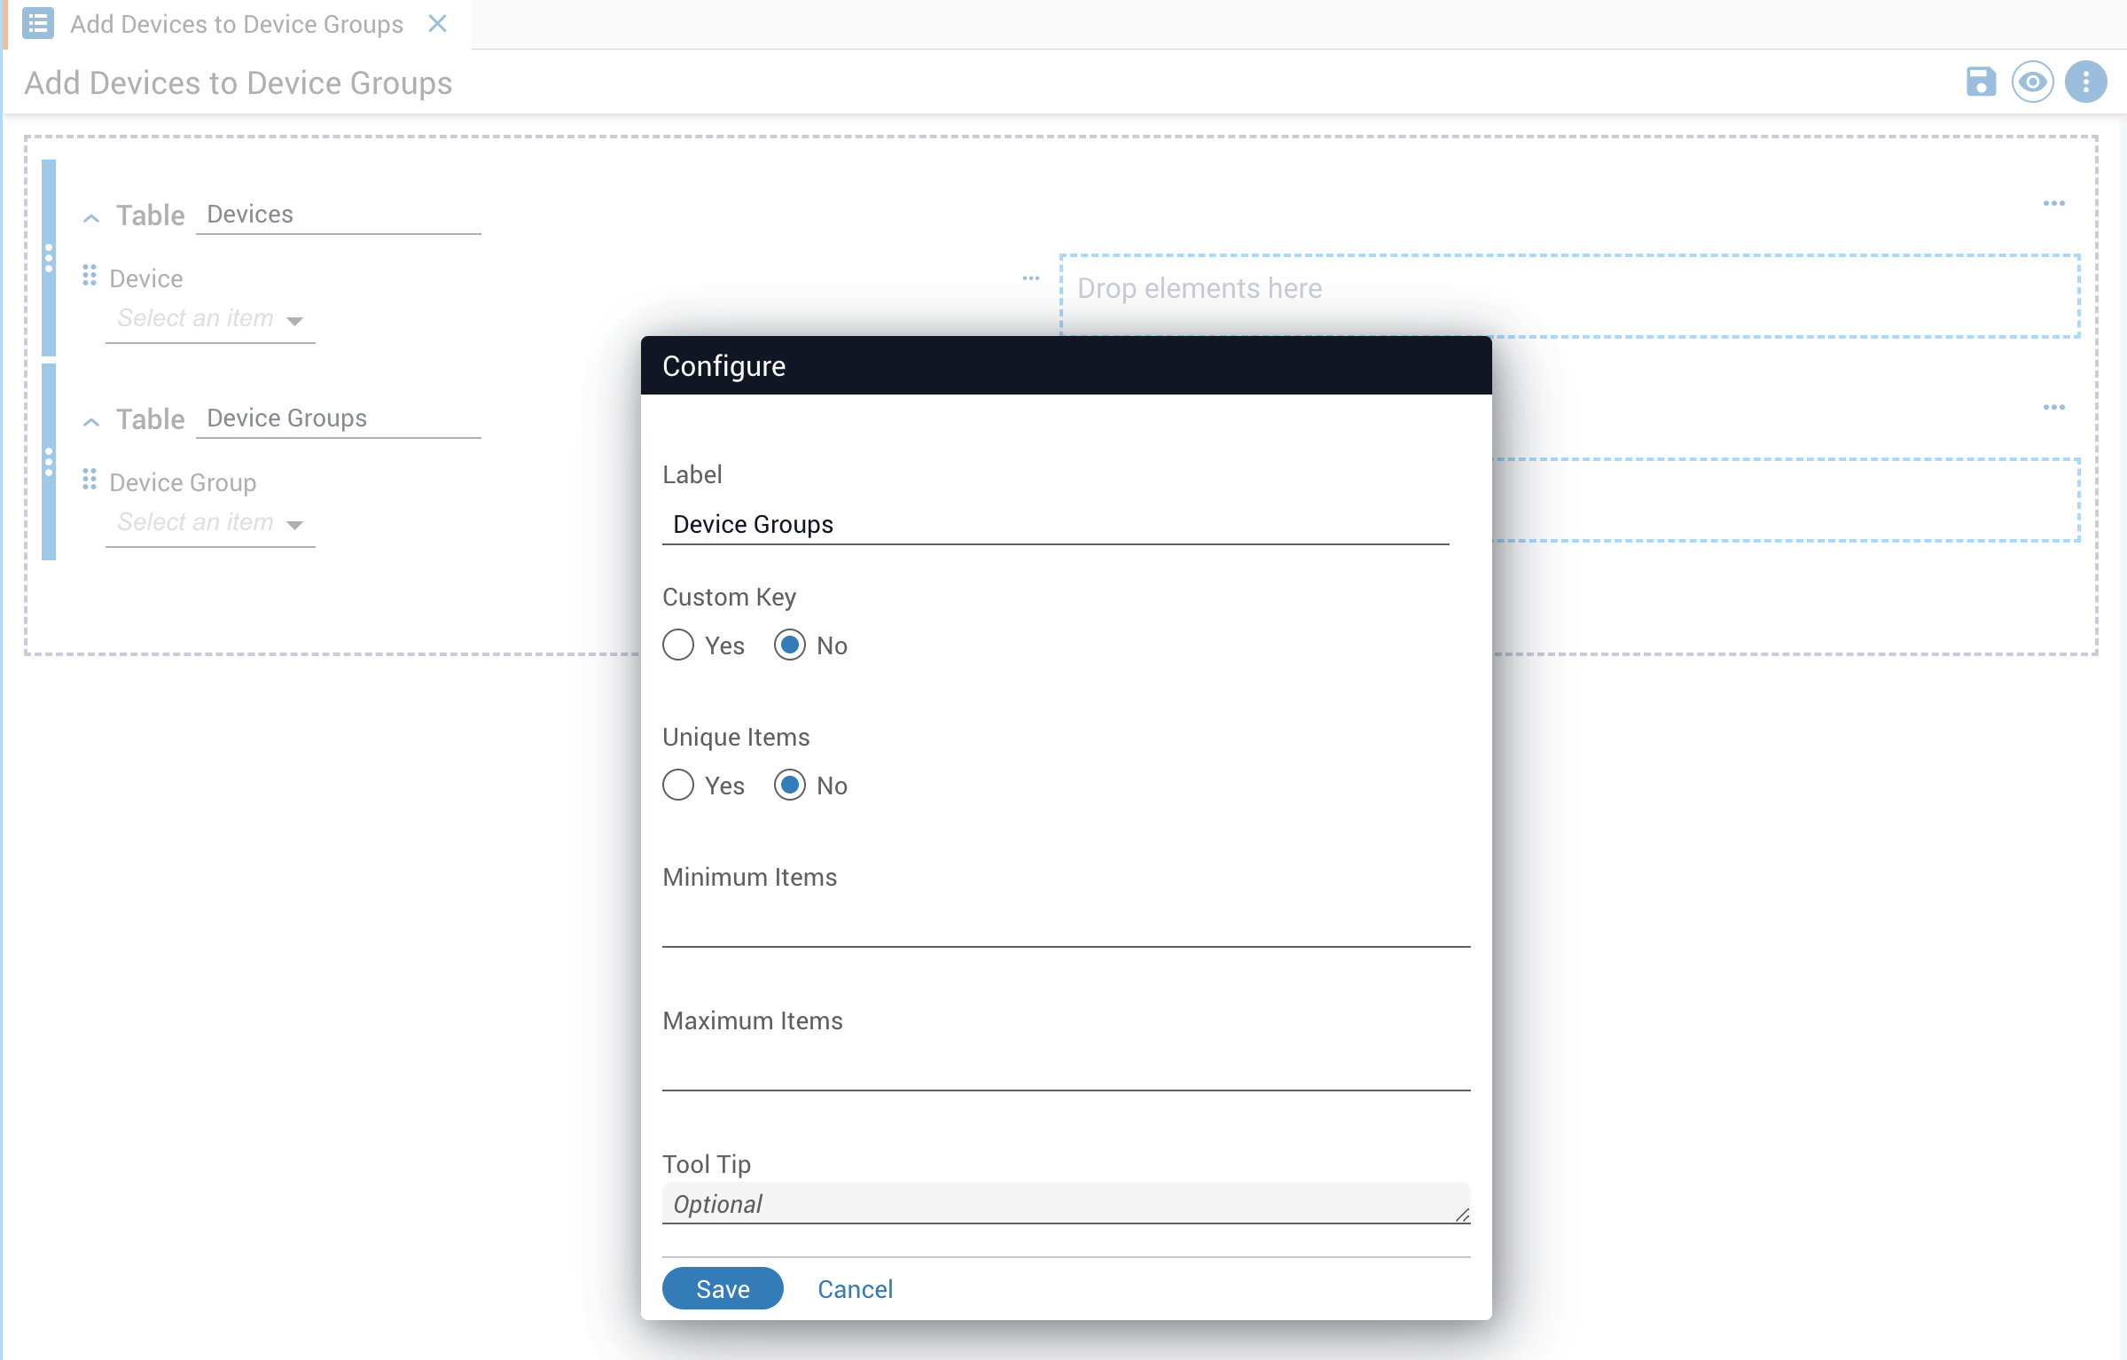Close the Add Devices to Device Groups tab
This screenshot has height=1360, width=2127.
437,24
